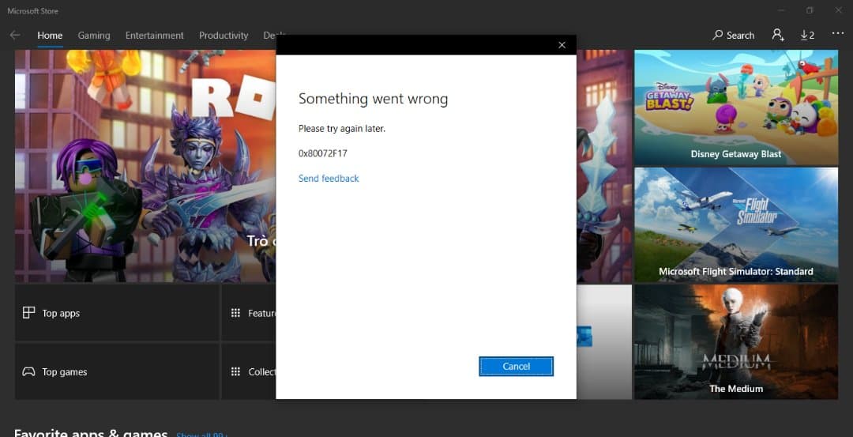Switch to the Home tab
Screen dimensions: 853x437
[50, 36]
